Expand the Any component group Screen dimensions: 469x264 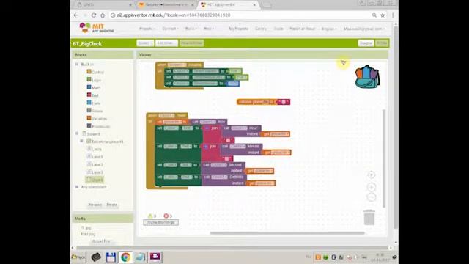coord(77,187)
